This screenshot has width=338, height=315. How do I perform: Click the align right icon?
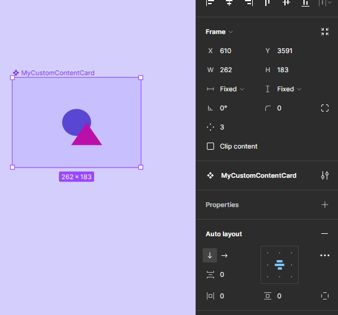pyautogui.click(x=249, y=2)
